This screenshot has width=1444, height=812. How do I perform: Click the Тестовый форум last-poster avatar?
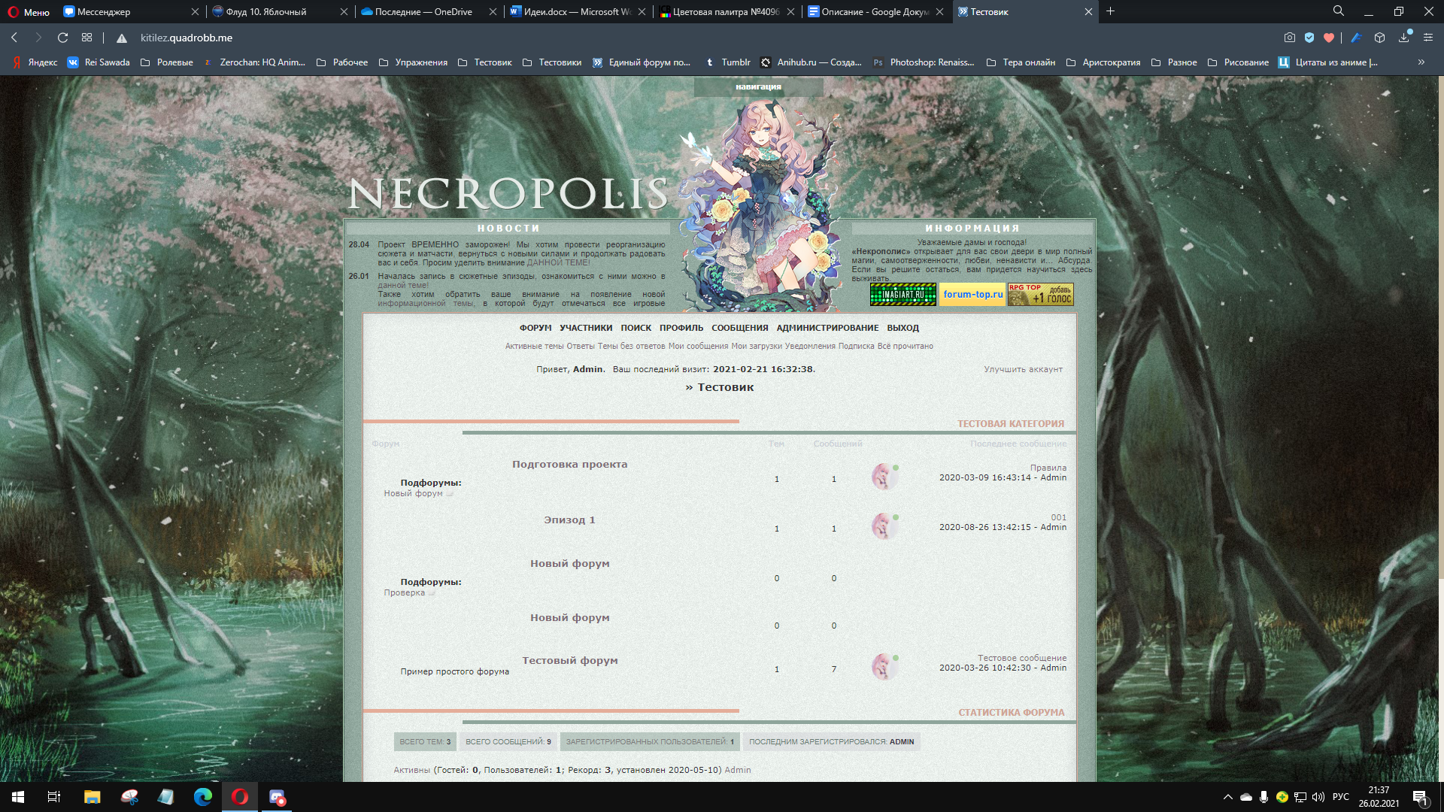884,667
